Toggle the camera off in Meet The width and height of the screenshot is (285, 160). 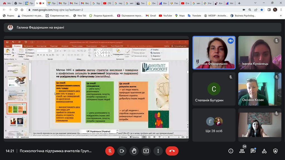(122, 151)
